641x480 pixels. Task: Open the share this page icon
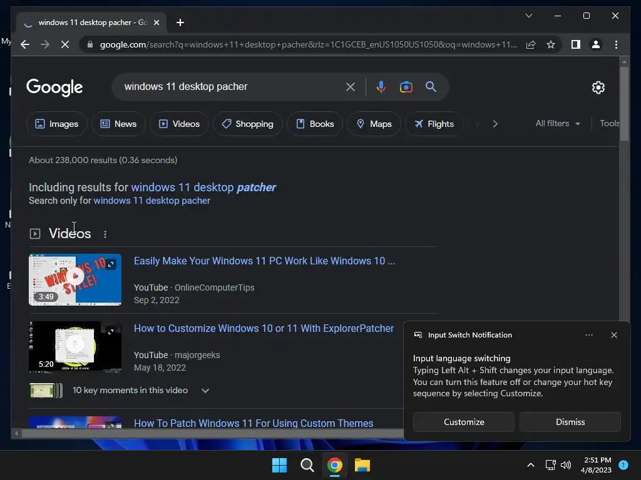point(531,44)
